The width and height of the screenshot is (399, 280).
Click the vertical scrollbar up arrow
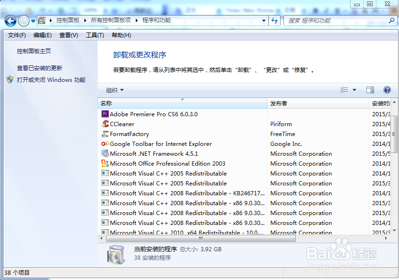[394, 102]
